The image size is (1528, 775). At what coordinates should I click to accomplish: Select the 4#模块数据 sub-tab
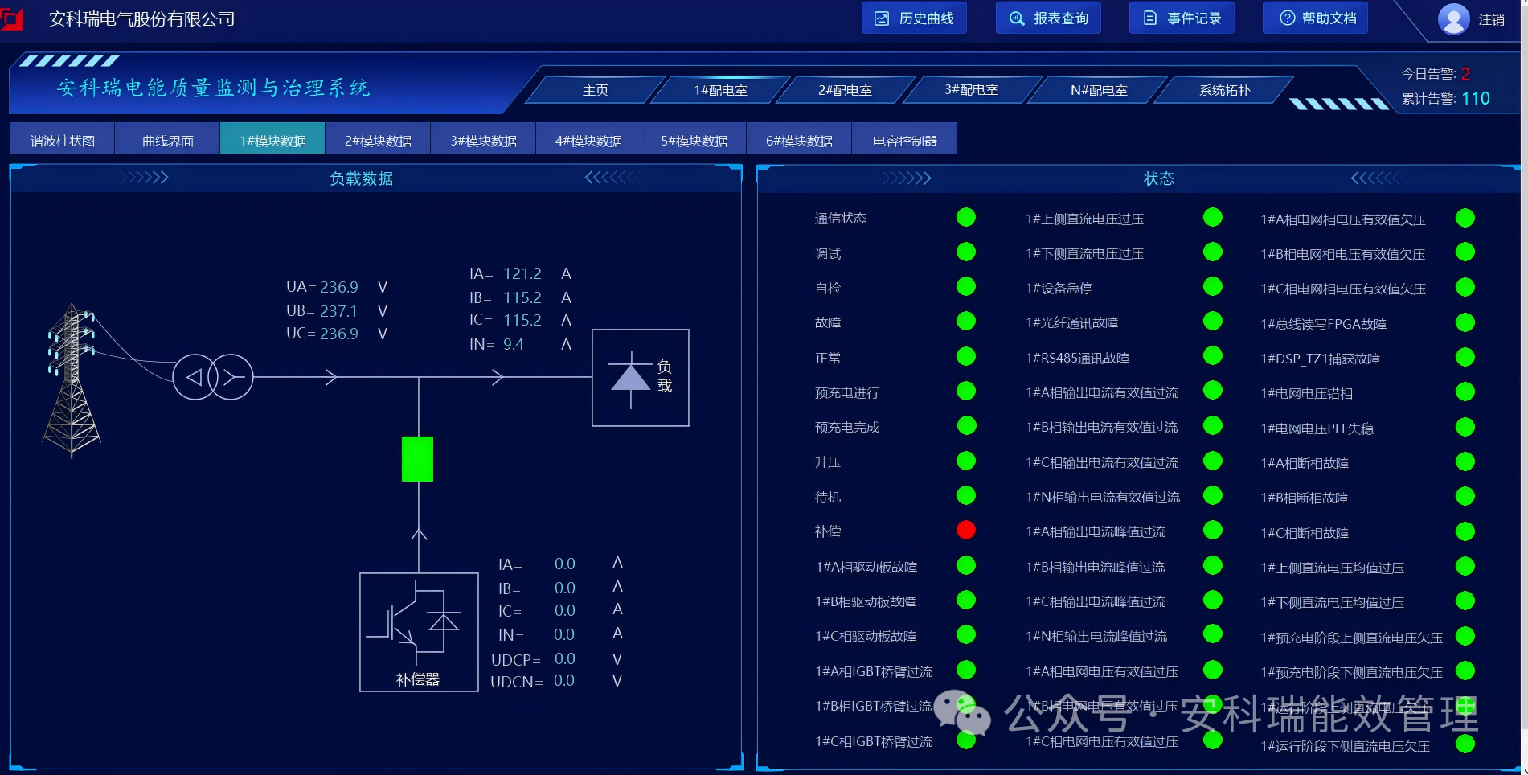click(x=588, y=140)
